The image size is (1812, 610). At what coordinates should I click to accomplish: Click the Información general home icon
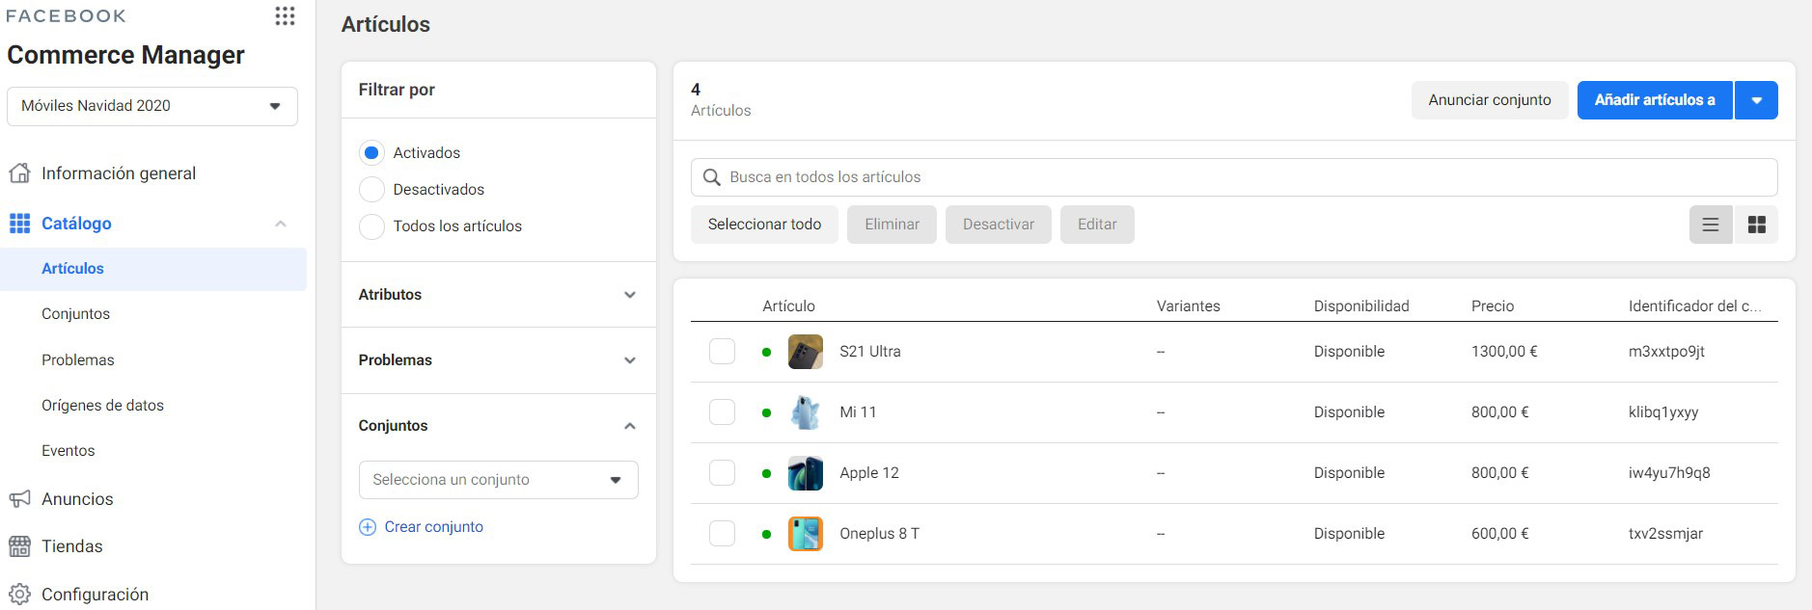(x=19, y=173)
